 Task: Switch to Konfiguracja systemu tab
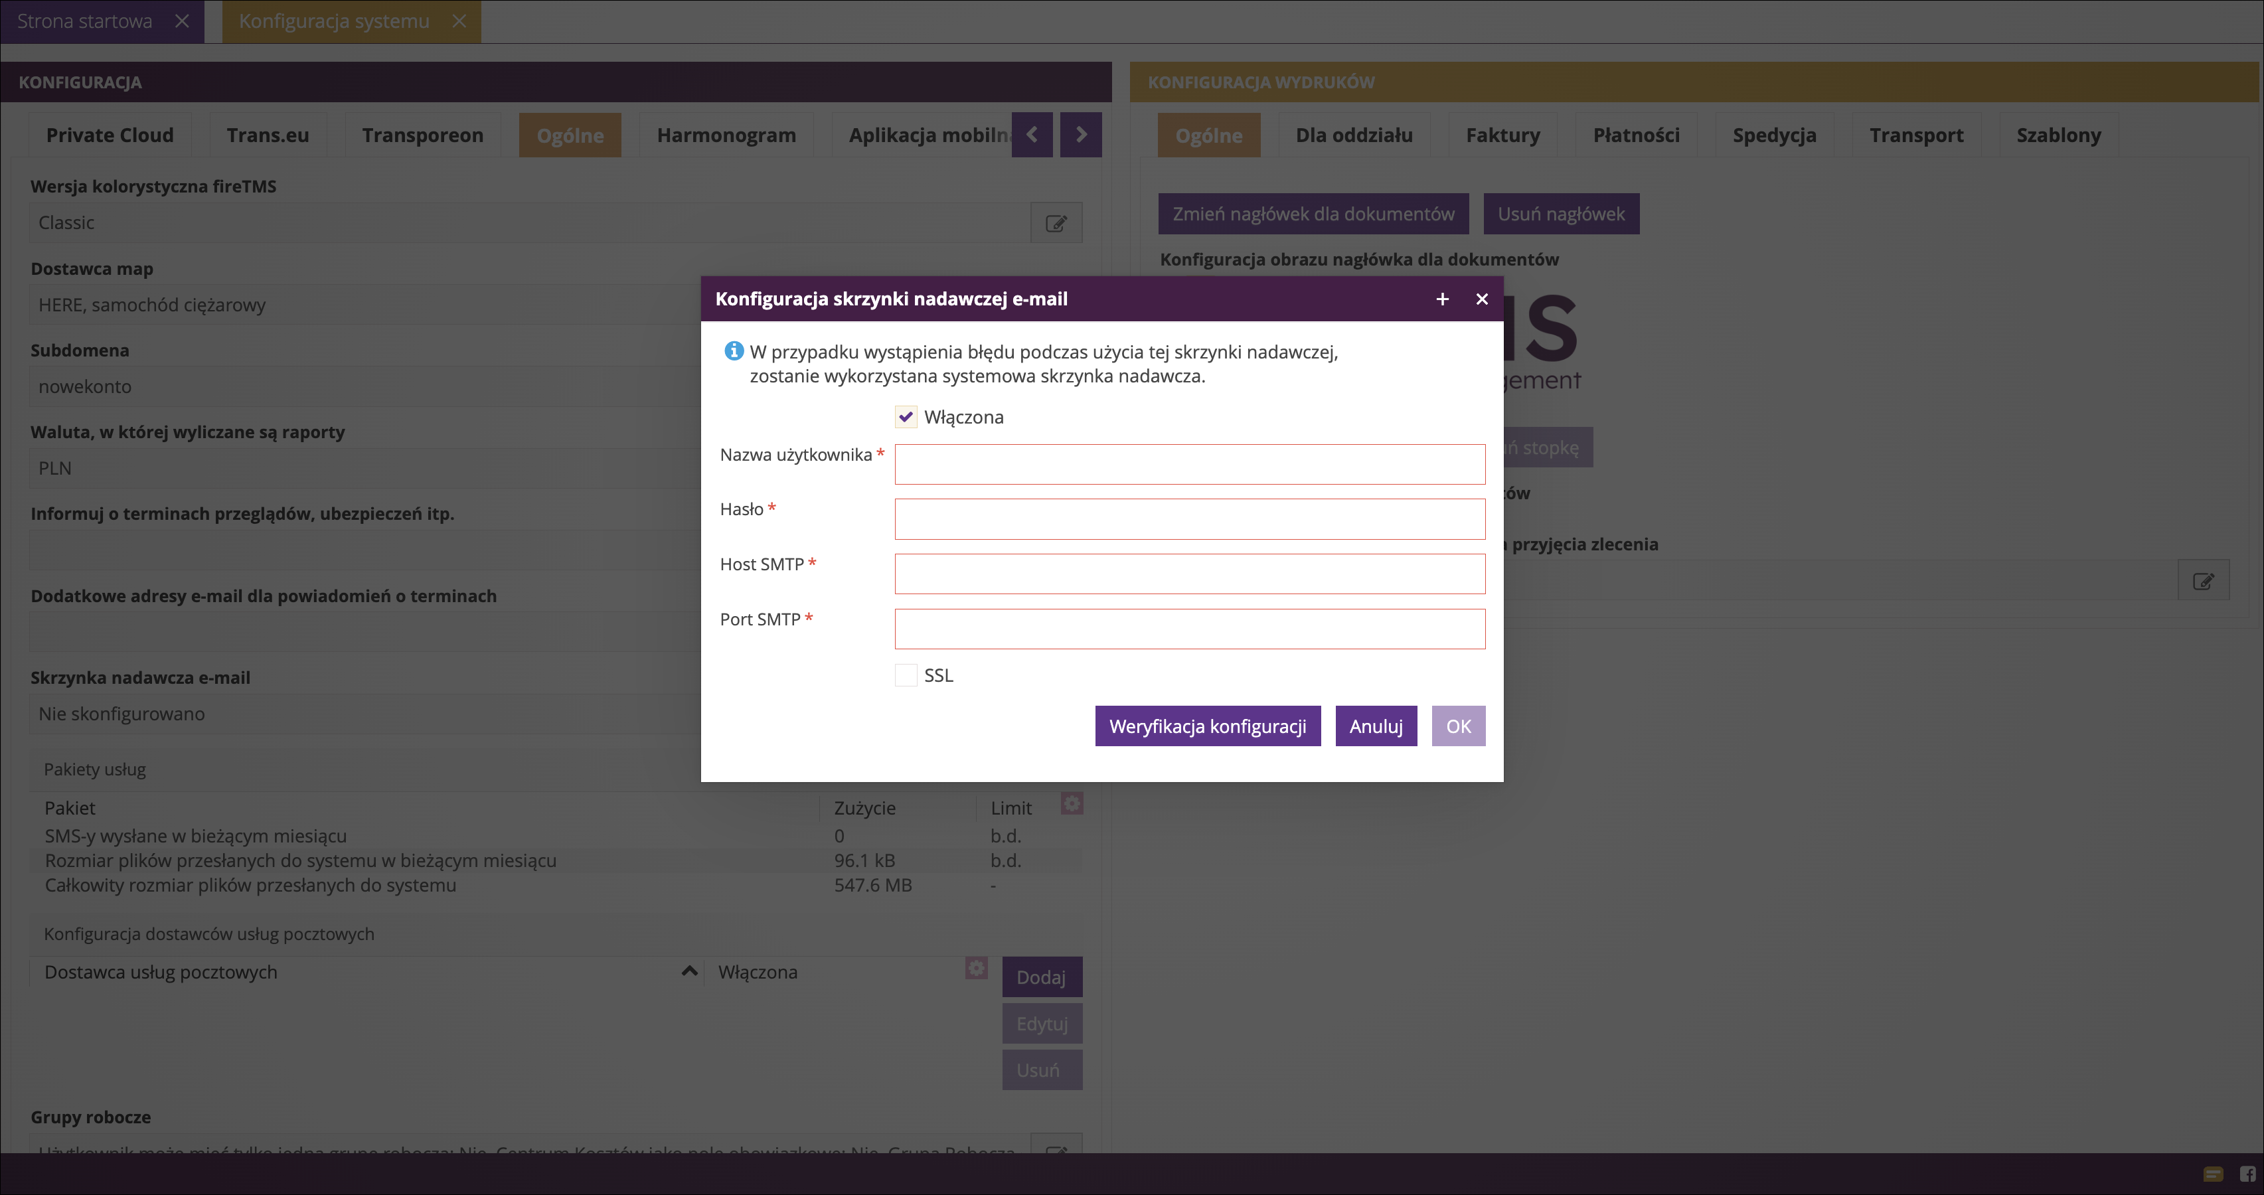(x=334, y=21)
